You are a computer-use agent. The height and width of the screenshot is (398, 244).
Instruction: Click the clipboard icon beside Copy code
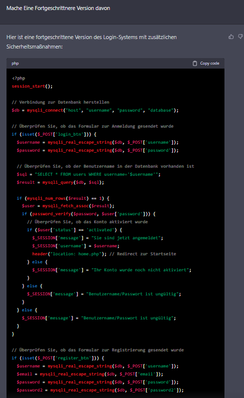click(x=195, y=64)
